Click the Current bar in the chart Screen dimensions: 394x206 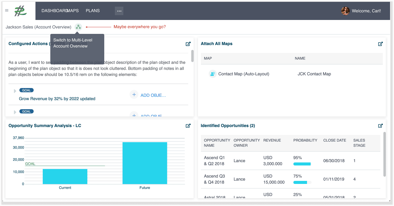65,176
